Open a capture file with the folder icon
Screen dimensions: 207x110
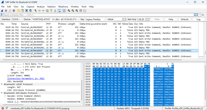pos(19,11)
